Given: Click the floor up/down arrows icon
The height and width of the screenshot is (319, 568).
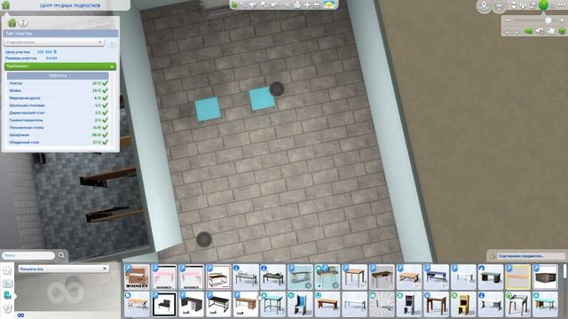Looking at the screenshot, I should click(514, 5).
